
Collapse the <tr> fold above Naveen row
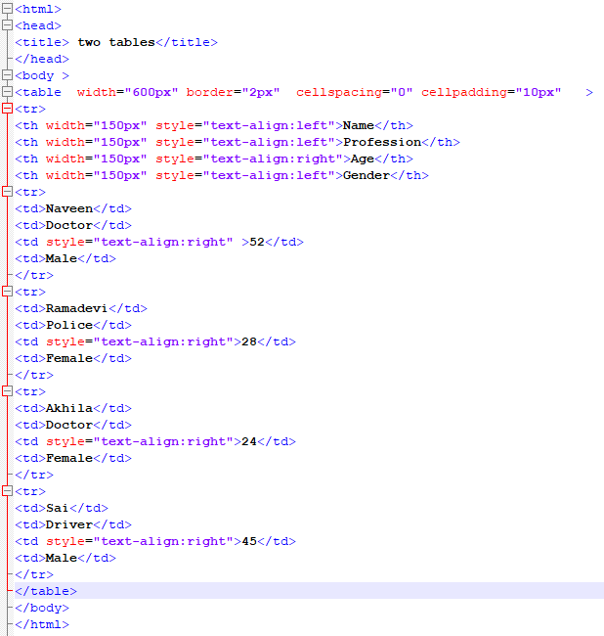pyautogui.click(x=7, y=191)
